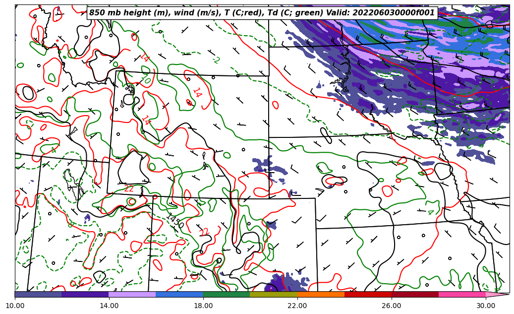This screenshot has height=314, width=514.
Task: Click the hot pink colorbar segment
Action: [462, 294]
